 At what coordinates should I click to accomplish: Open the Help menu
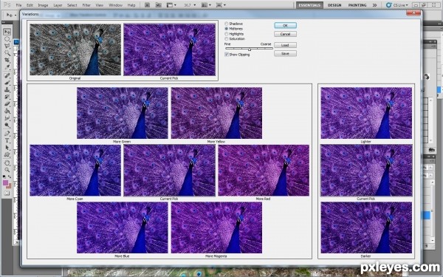tap(131, 5)
